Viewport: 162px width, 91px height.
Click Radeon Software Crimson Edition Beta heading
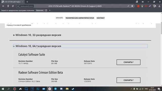coord(40,73)
